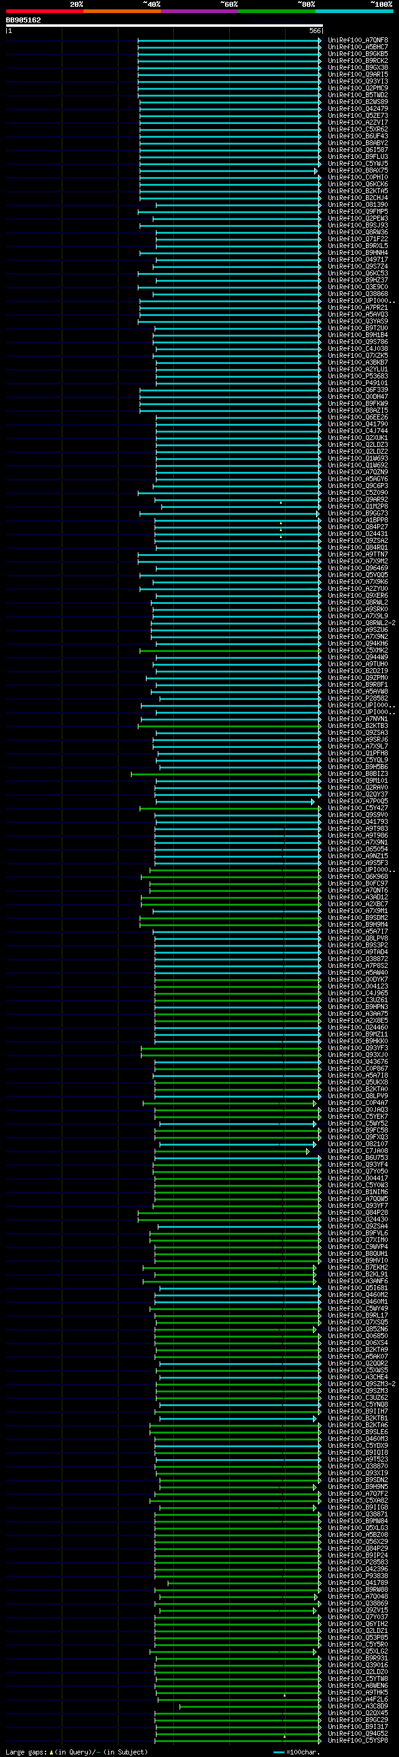Click hit label UniRef100_C5YQL9
399x1757 pixels.
357,760
